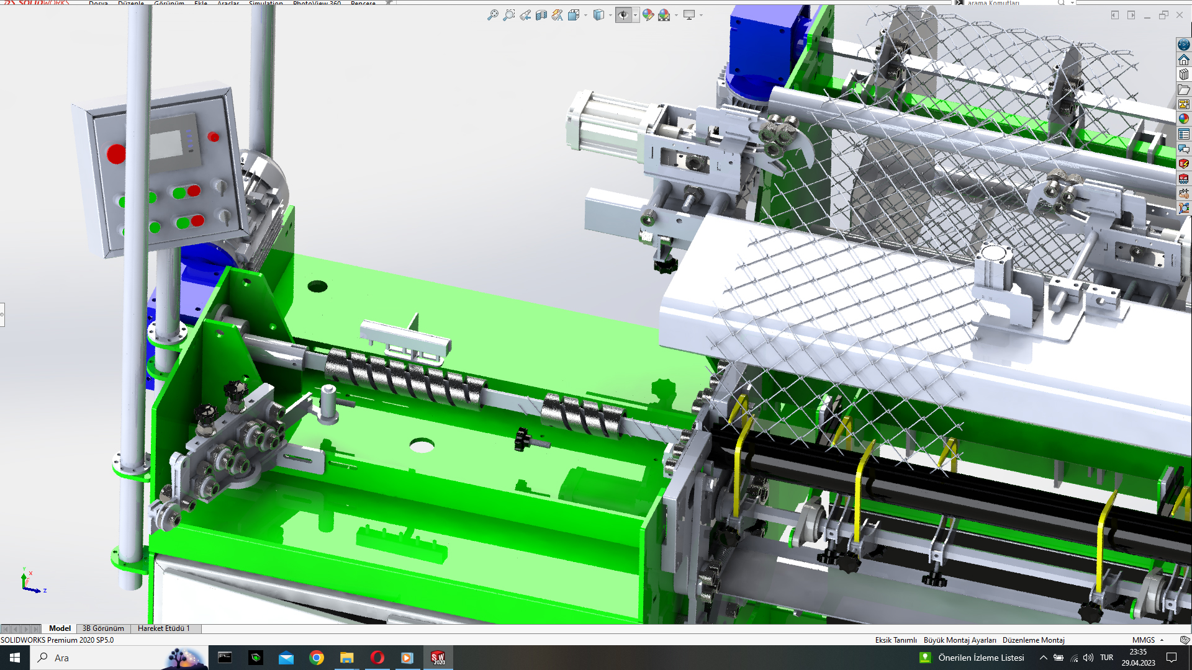Open the File Explorer task pane icon
The height and width of the screenshot is (670, 1192).
pyautogui.click(x=1184, y=89)
